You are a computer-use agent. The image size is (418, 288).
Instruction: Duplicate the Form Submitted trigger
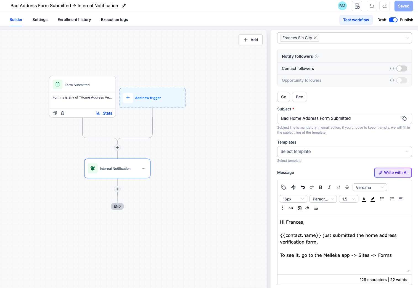click(55, 113)
